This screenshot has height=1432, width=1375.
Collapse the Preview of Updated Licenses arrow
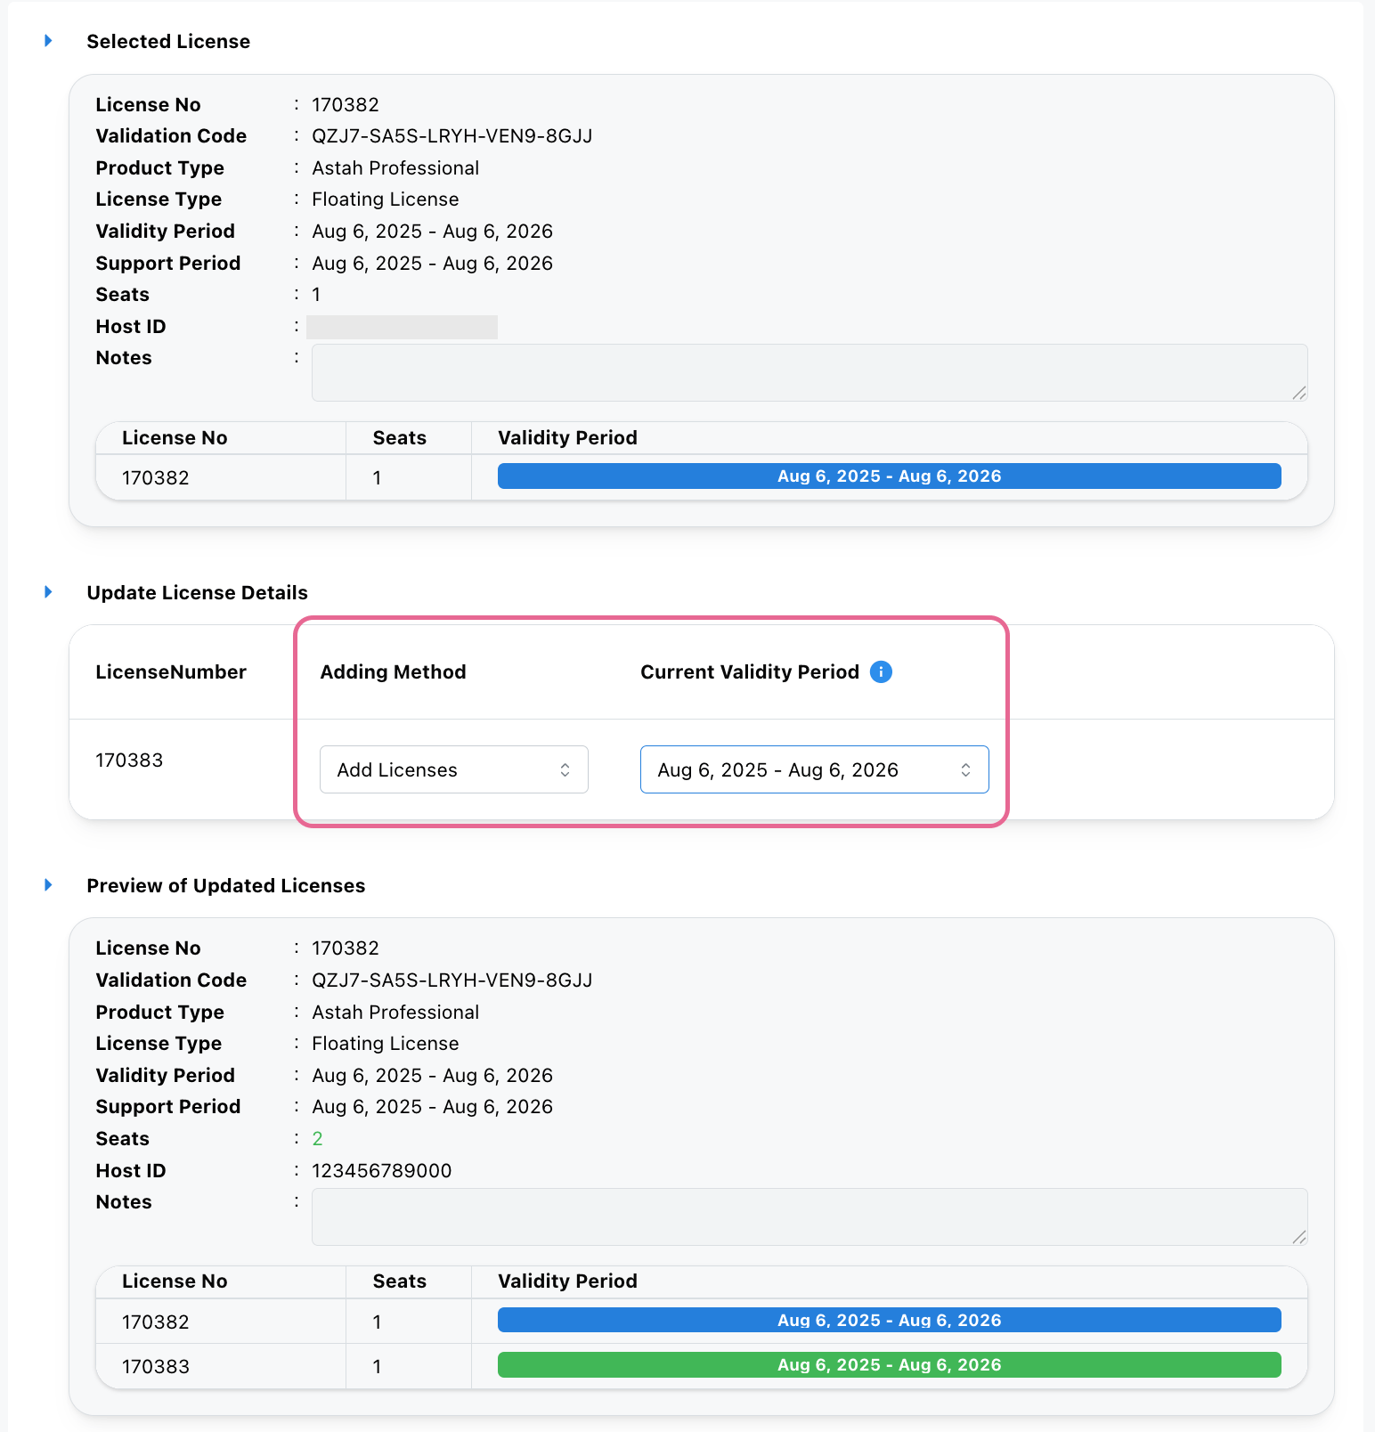48,885
